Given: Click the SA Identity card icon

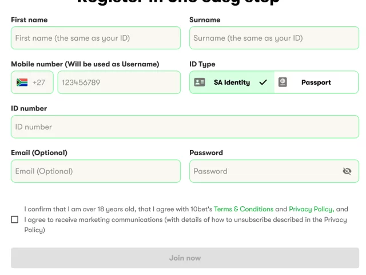Looking at the screenshot, I should (x=200, y=82).
